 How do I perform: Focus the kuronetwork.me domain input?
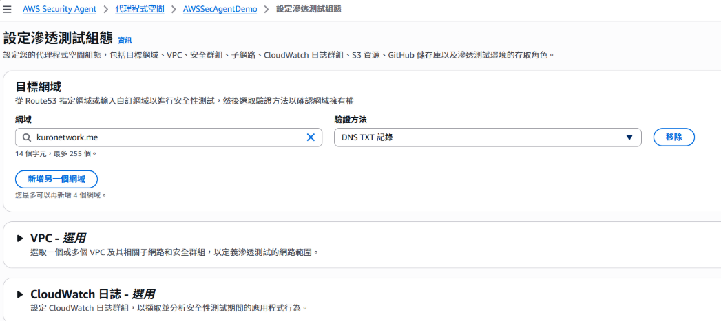pos(168,137)
